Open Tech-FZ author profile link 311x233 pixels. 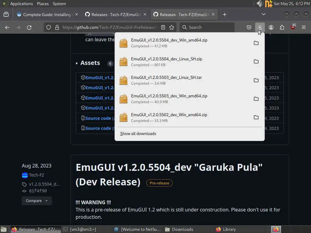tap(36, 175)
